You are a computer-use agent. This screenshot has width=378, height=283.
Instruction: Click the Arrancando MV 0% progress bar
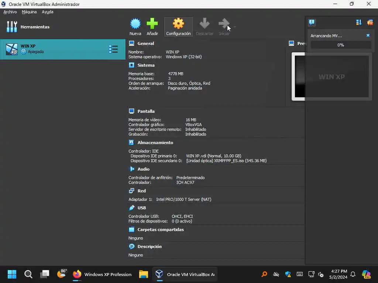coord(341,45)
